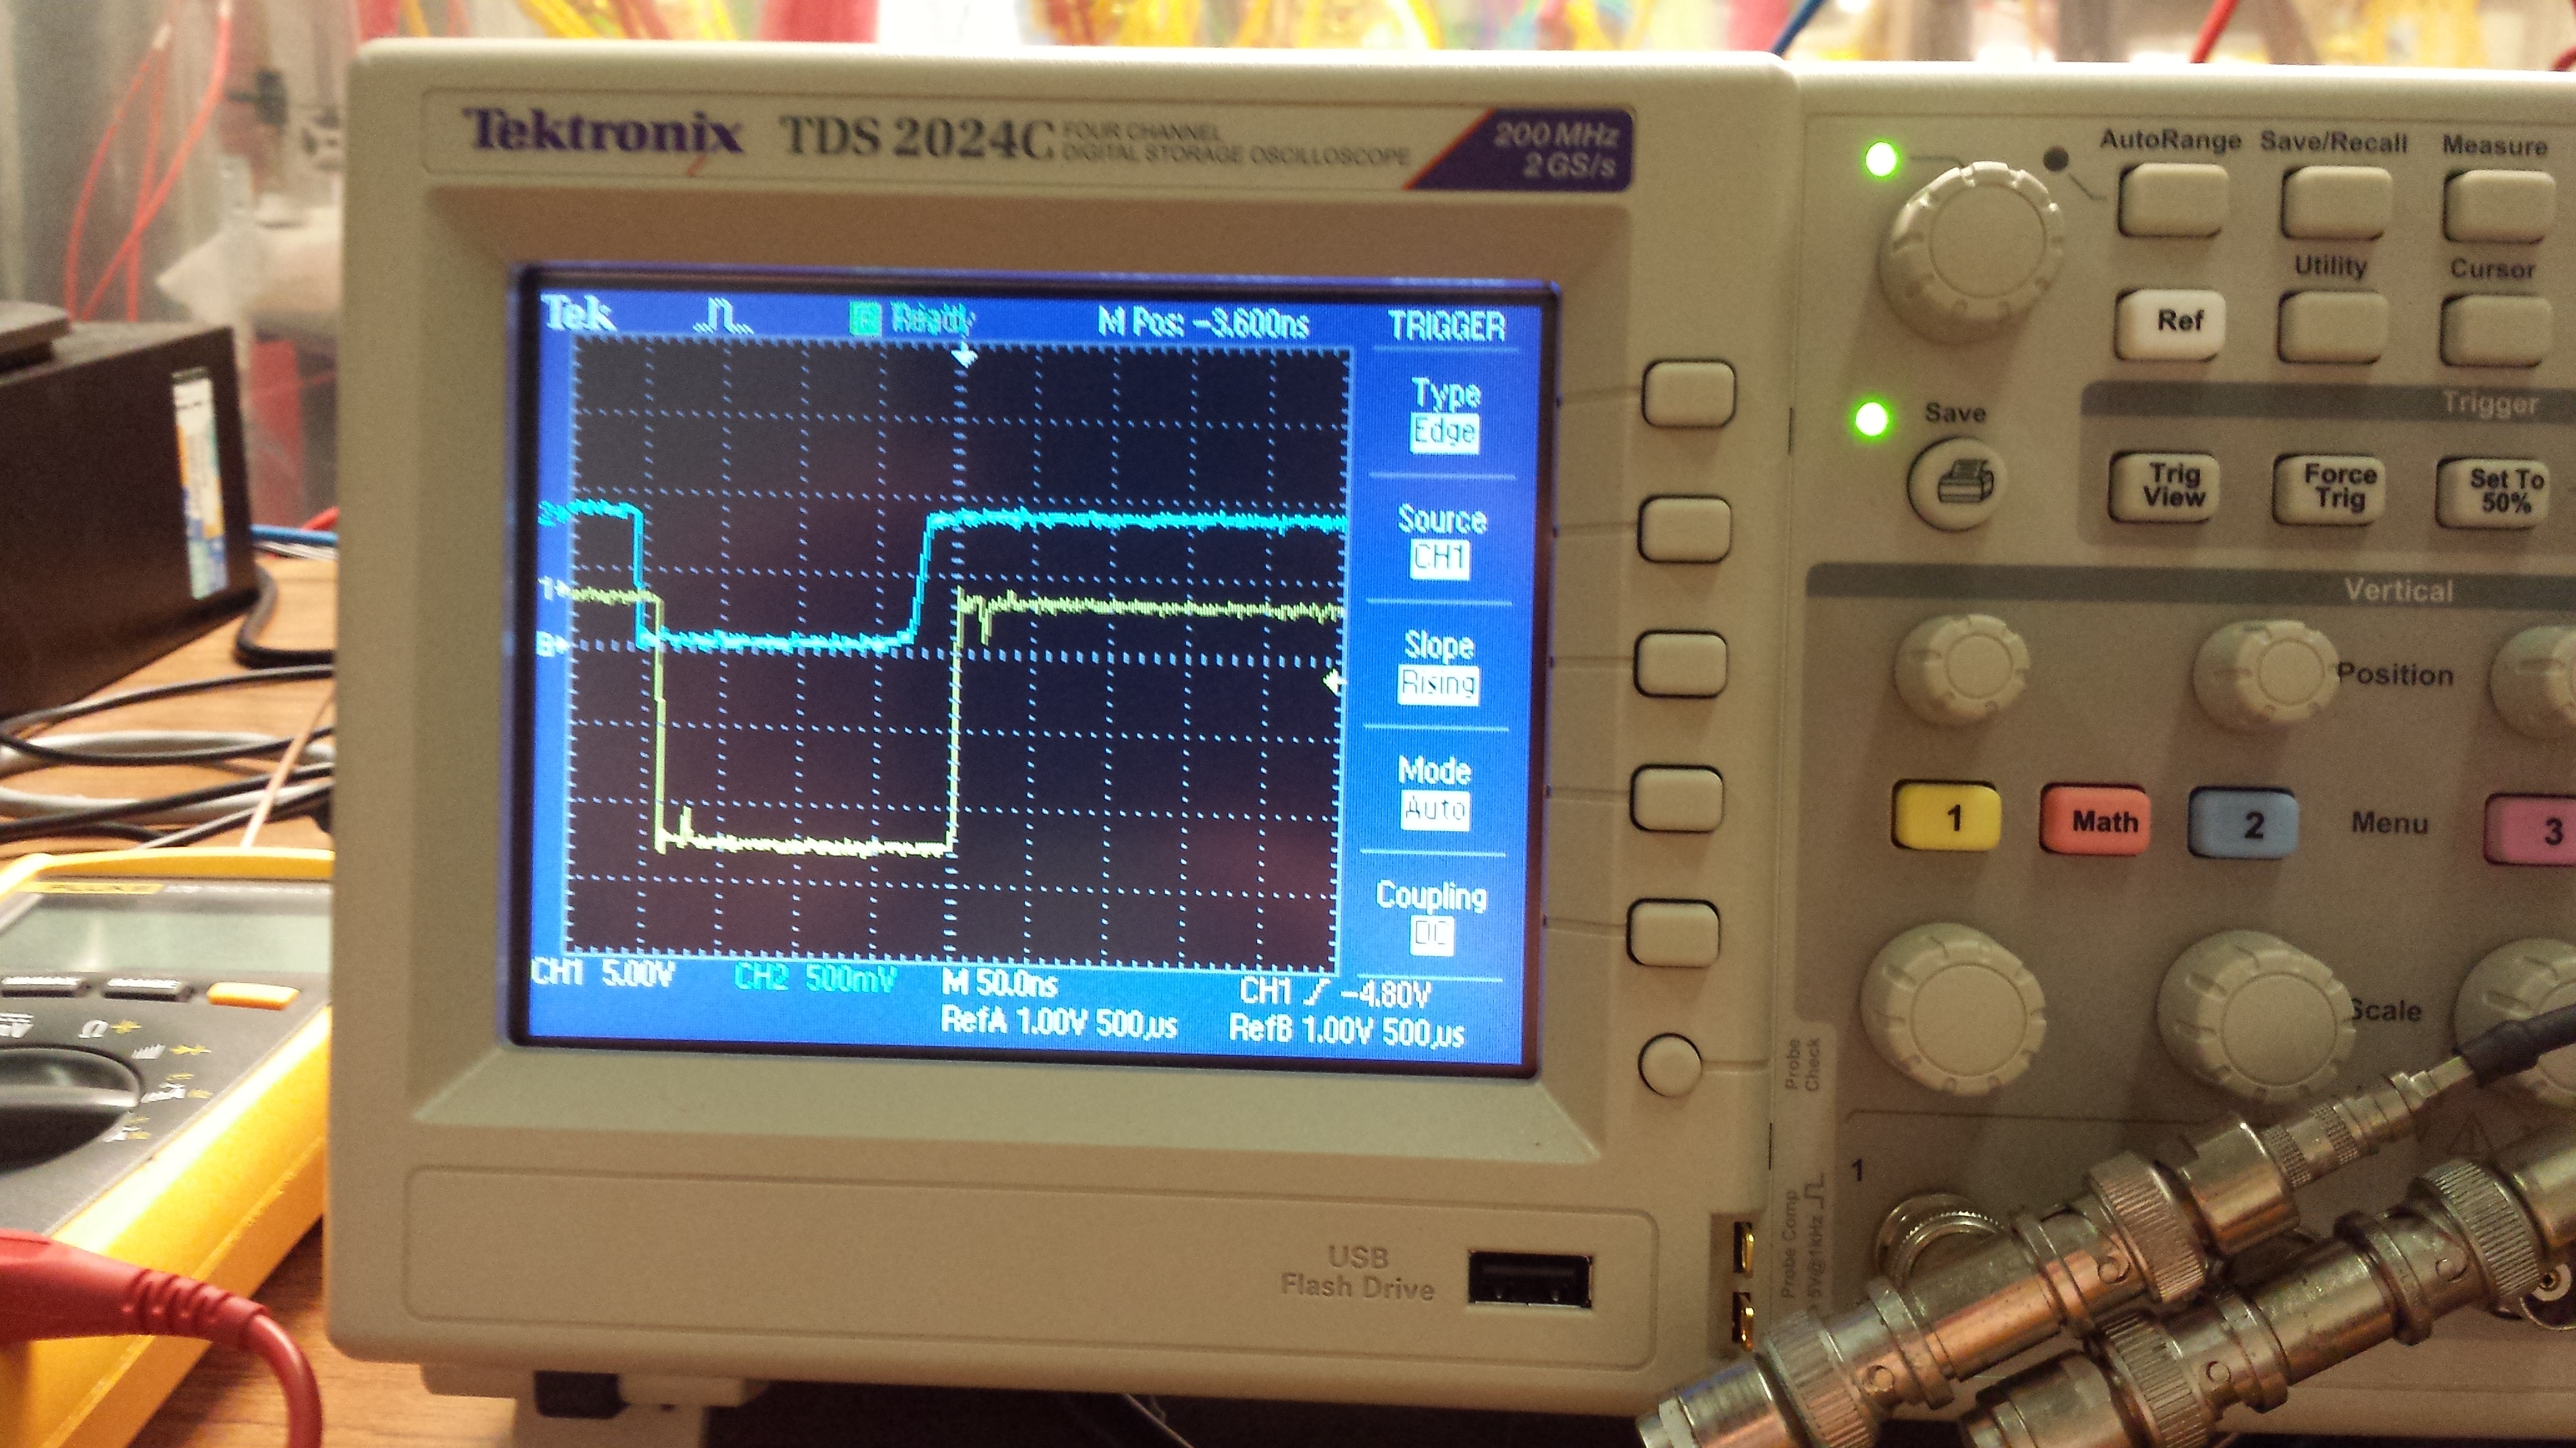Click the M 50.0ns timebase readout
The width and height of the screenshot is (2576, 1448).
999,984
